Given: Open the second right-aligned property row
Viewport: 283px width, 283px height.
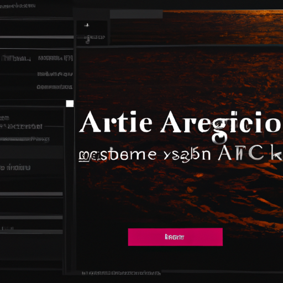Looking at the screenshot, I should [55, 74].
